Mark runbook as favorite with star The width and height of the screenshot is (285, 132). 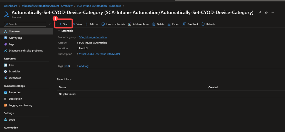266,13
